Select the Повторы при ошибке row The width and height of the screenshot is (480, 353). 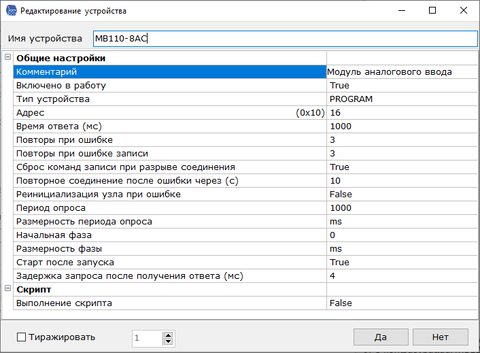tap(170, 140)
